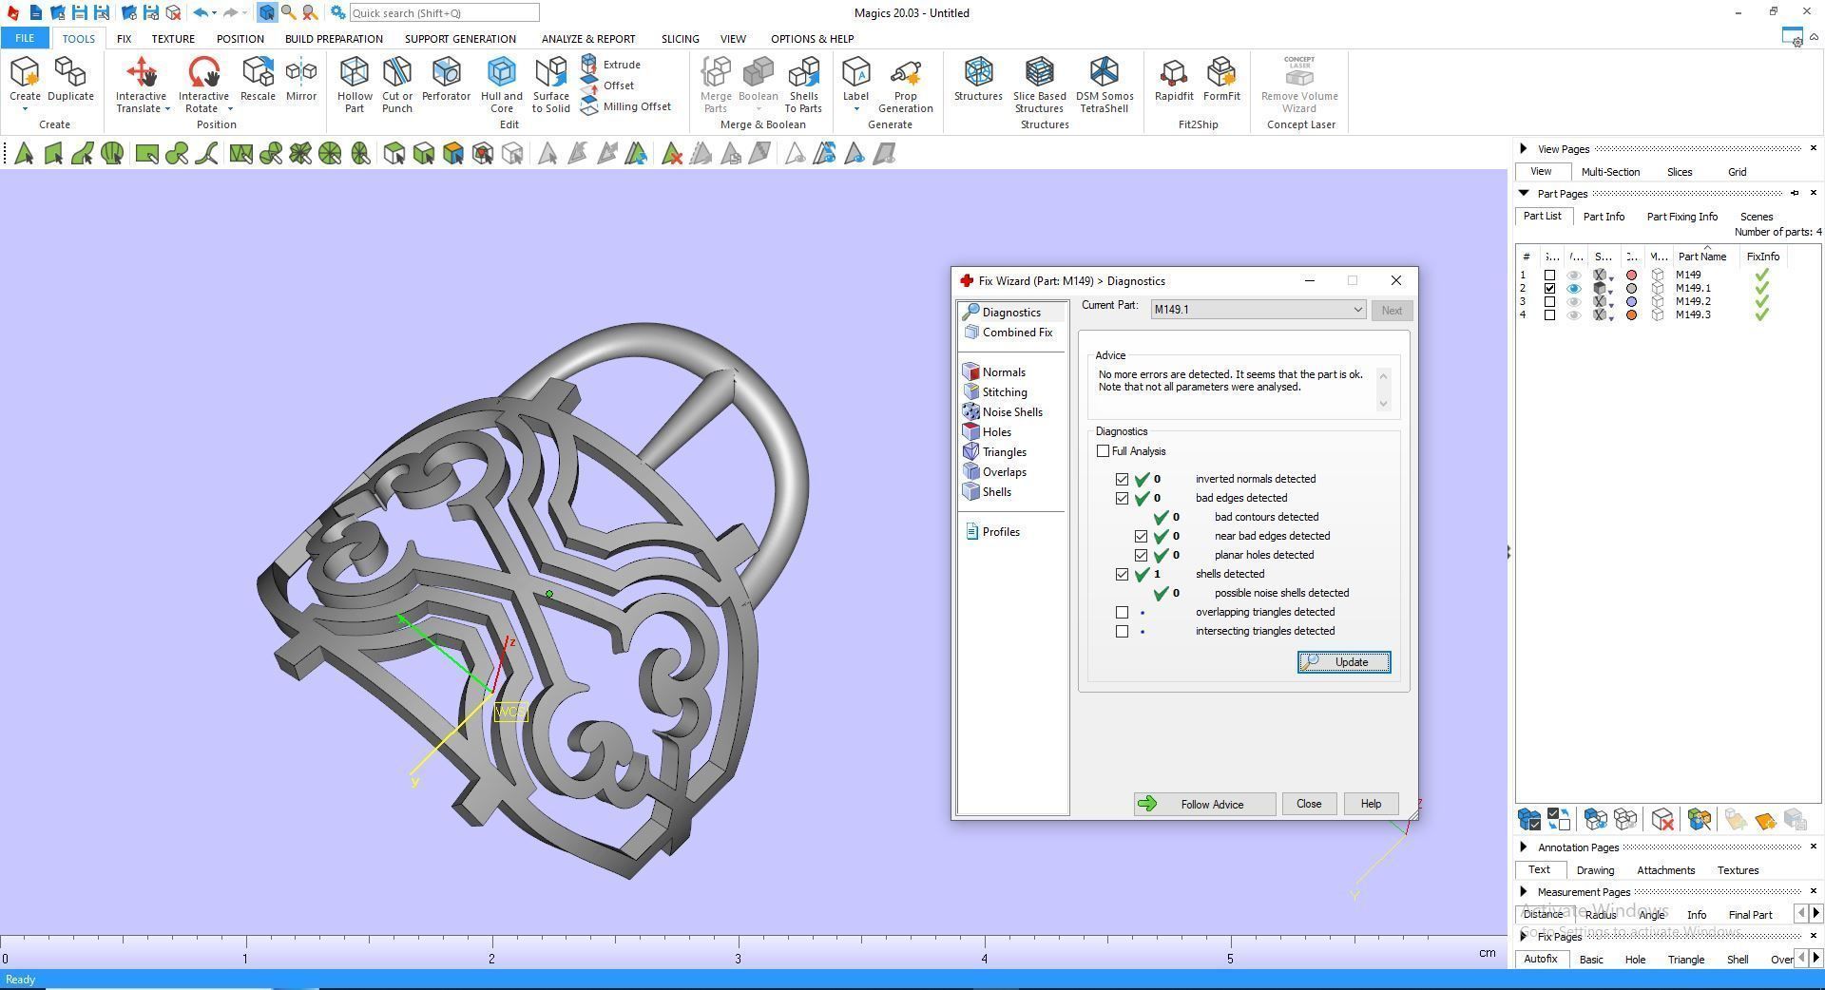Enable the Full Analysis checkbox
This screenshot has height=990, width=1825.
click(1103, 451)
